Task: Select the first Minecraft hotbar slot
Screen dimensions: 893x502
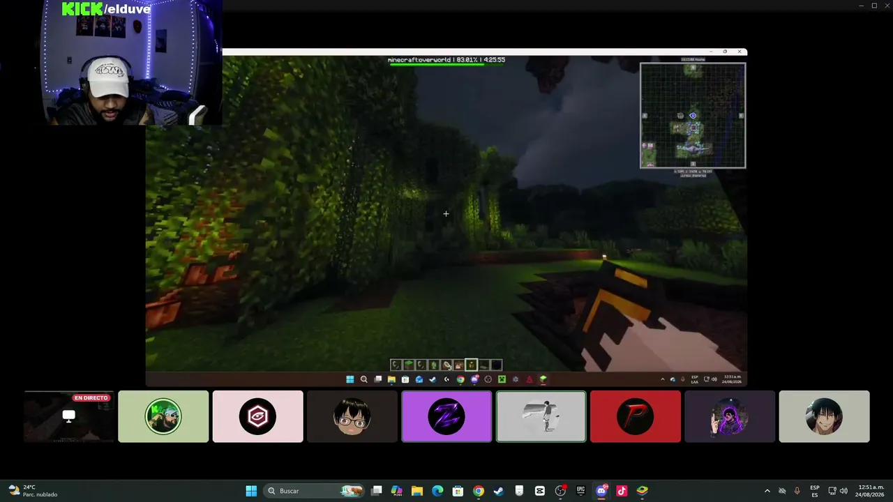Action: pyautogui.click(x=396, y=365)
